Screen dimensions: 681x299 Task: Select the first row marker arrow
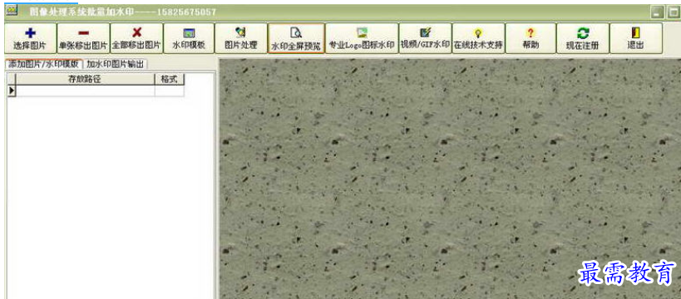click(x=12, y=91)
